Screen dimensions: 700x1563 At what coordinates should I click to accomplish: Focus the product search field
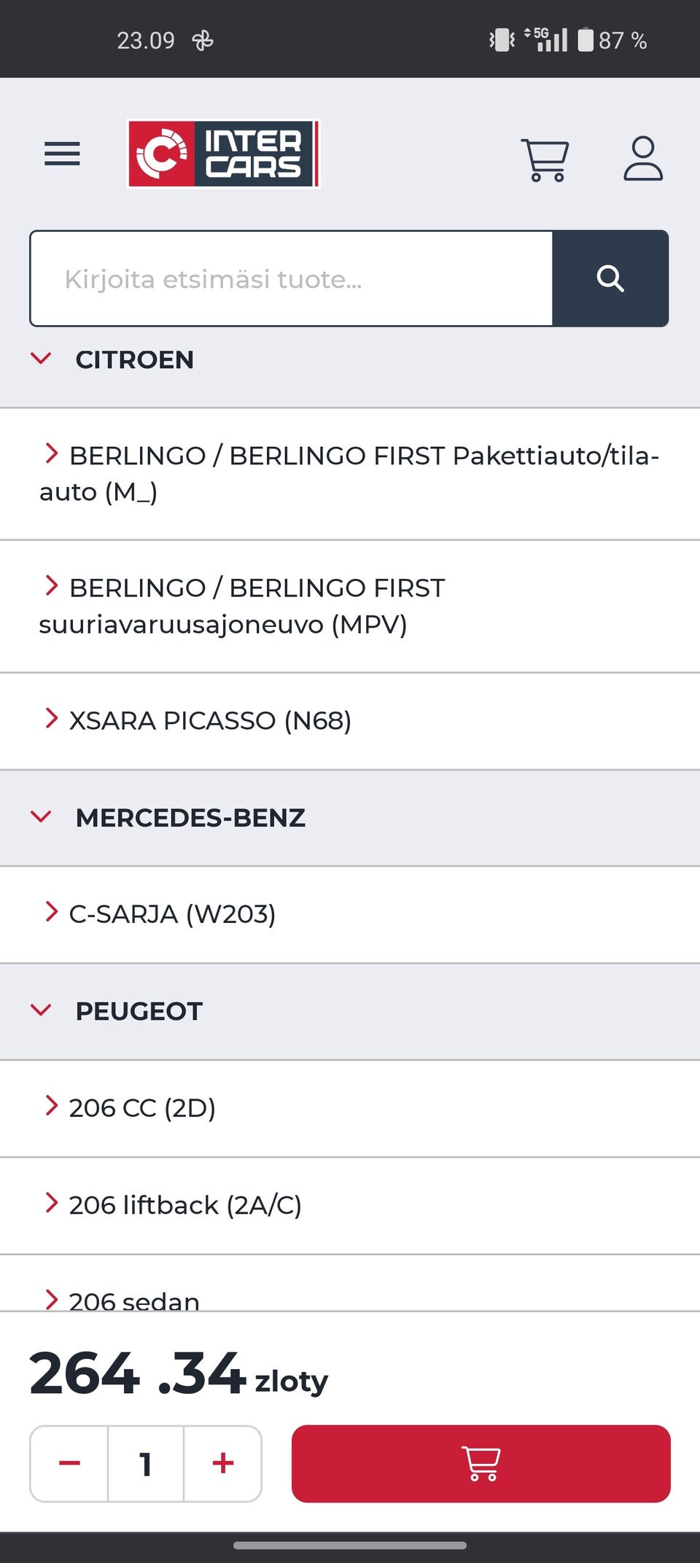pos(291,278)
